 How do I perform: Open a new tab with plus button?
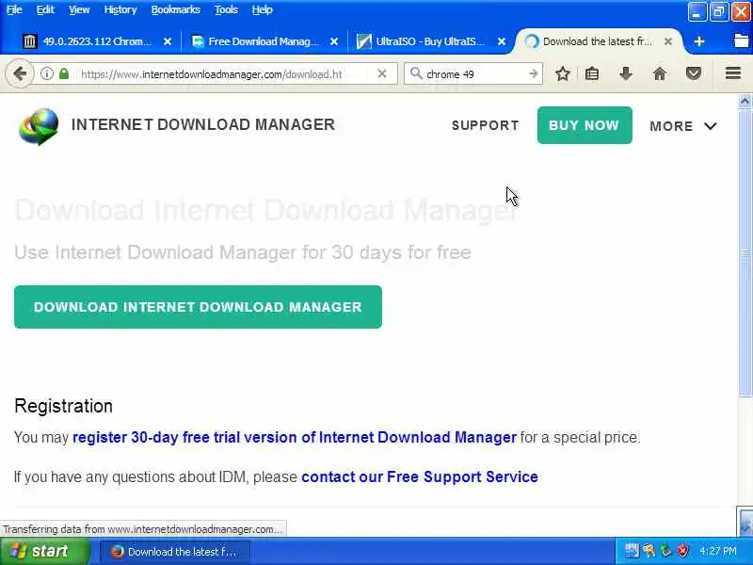(x=699, y=41)
